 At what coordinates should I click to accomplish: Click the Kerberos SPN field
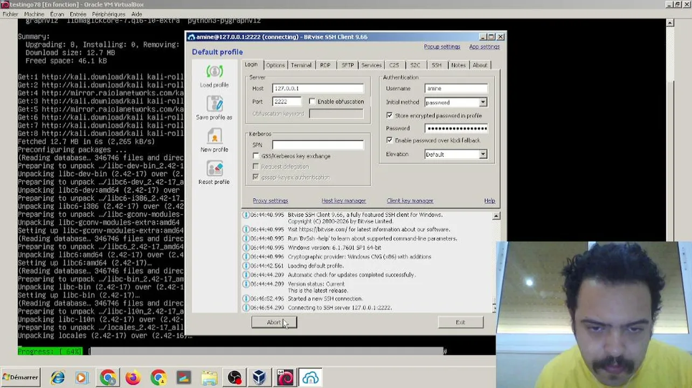pyautogui.click(x=317, y=144)
